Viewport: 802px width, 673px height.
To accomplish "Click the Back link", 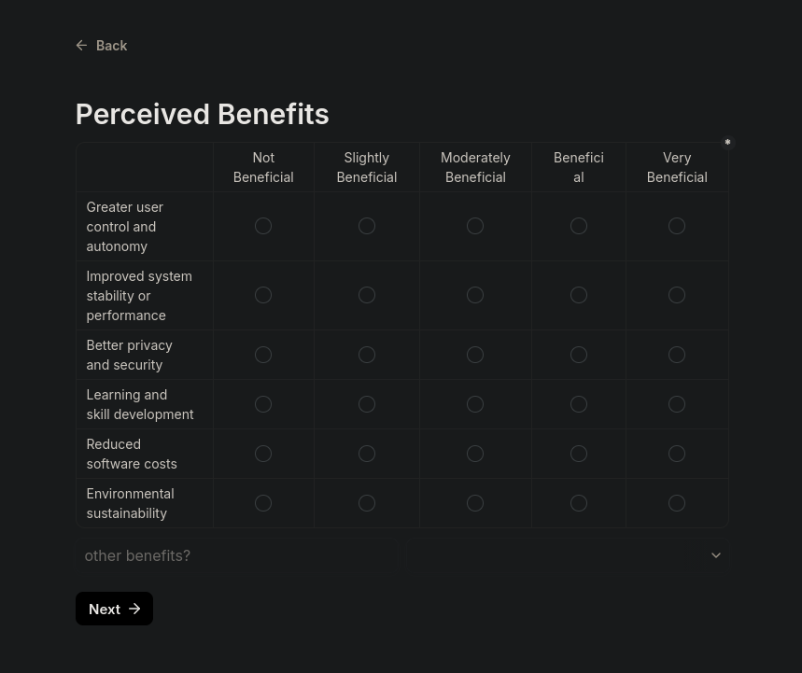I will click(111, 45).
